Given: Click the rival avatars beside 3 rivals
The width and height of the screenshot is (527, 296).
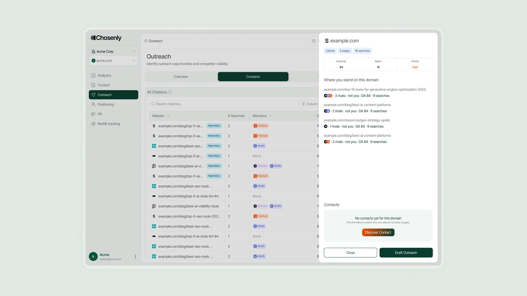Looking at the screenshot, I should 328,96.
